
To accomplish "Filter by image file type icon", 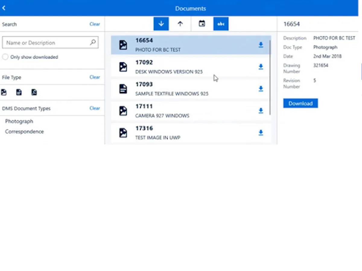I will [4, 92].
